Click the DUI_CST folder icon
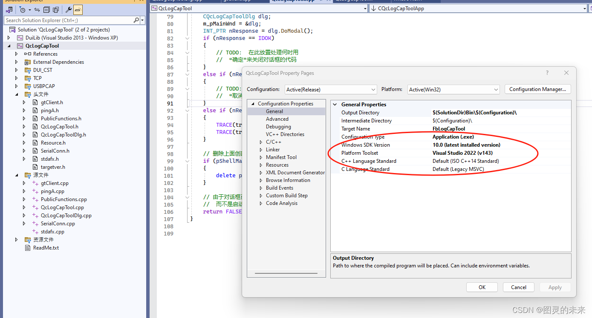 tap(28, 70)
